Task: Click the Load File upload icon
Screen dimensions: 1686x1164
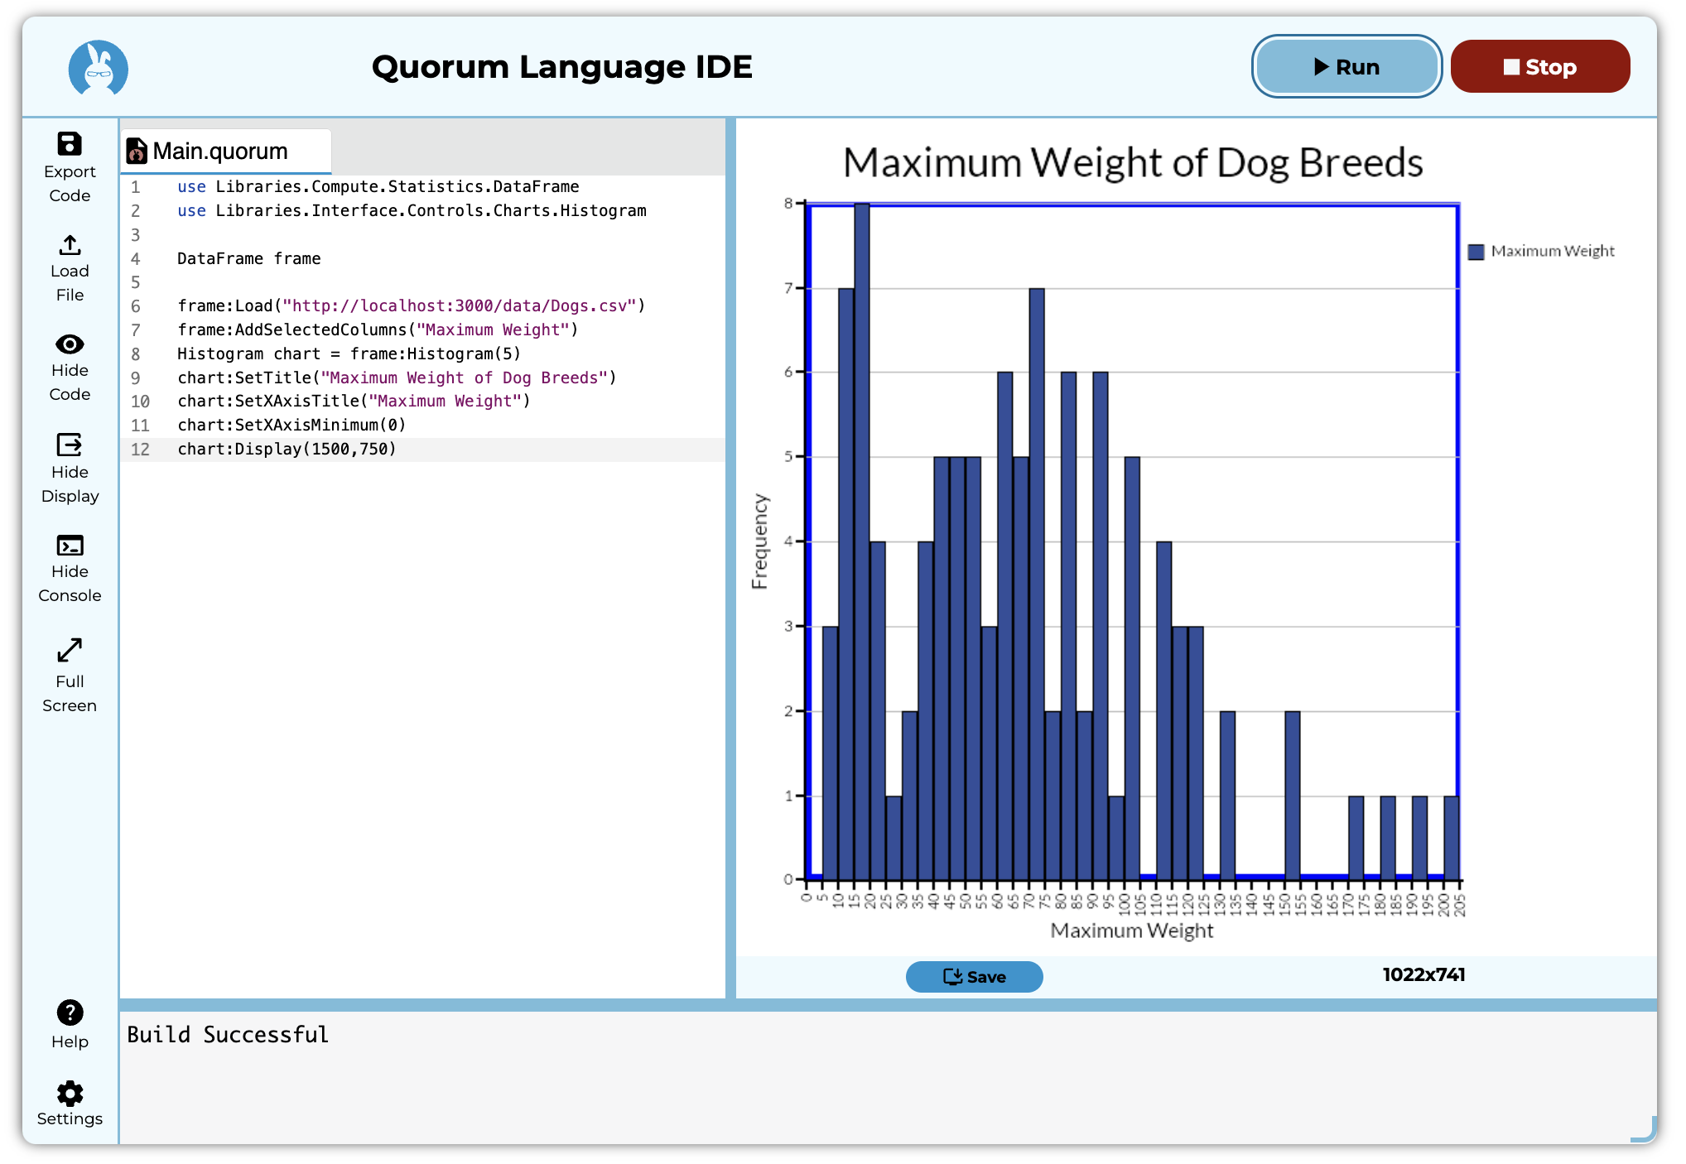Action: [x=70, y=245]
